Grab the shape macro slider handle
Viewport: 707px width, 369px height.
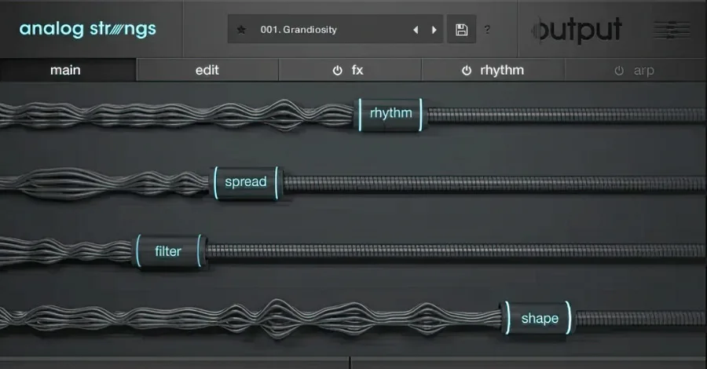[x=539, y=318]
